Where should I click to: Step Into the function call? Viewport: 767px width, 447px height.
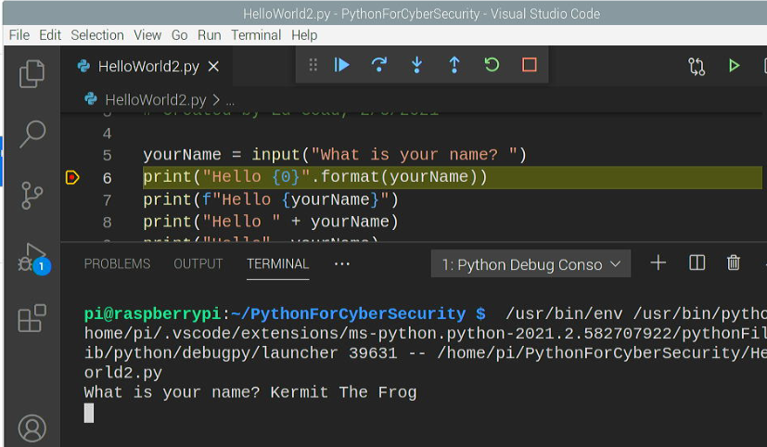tap(416, 65)
